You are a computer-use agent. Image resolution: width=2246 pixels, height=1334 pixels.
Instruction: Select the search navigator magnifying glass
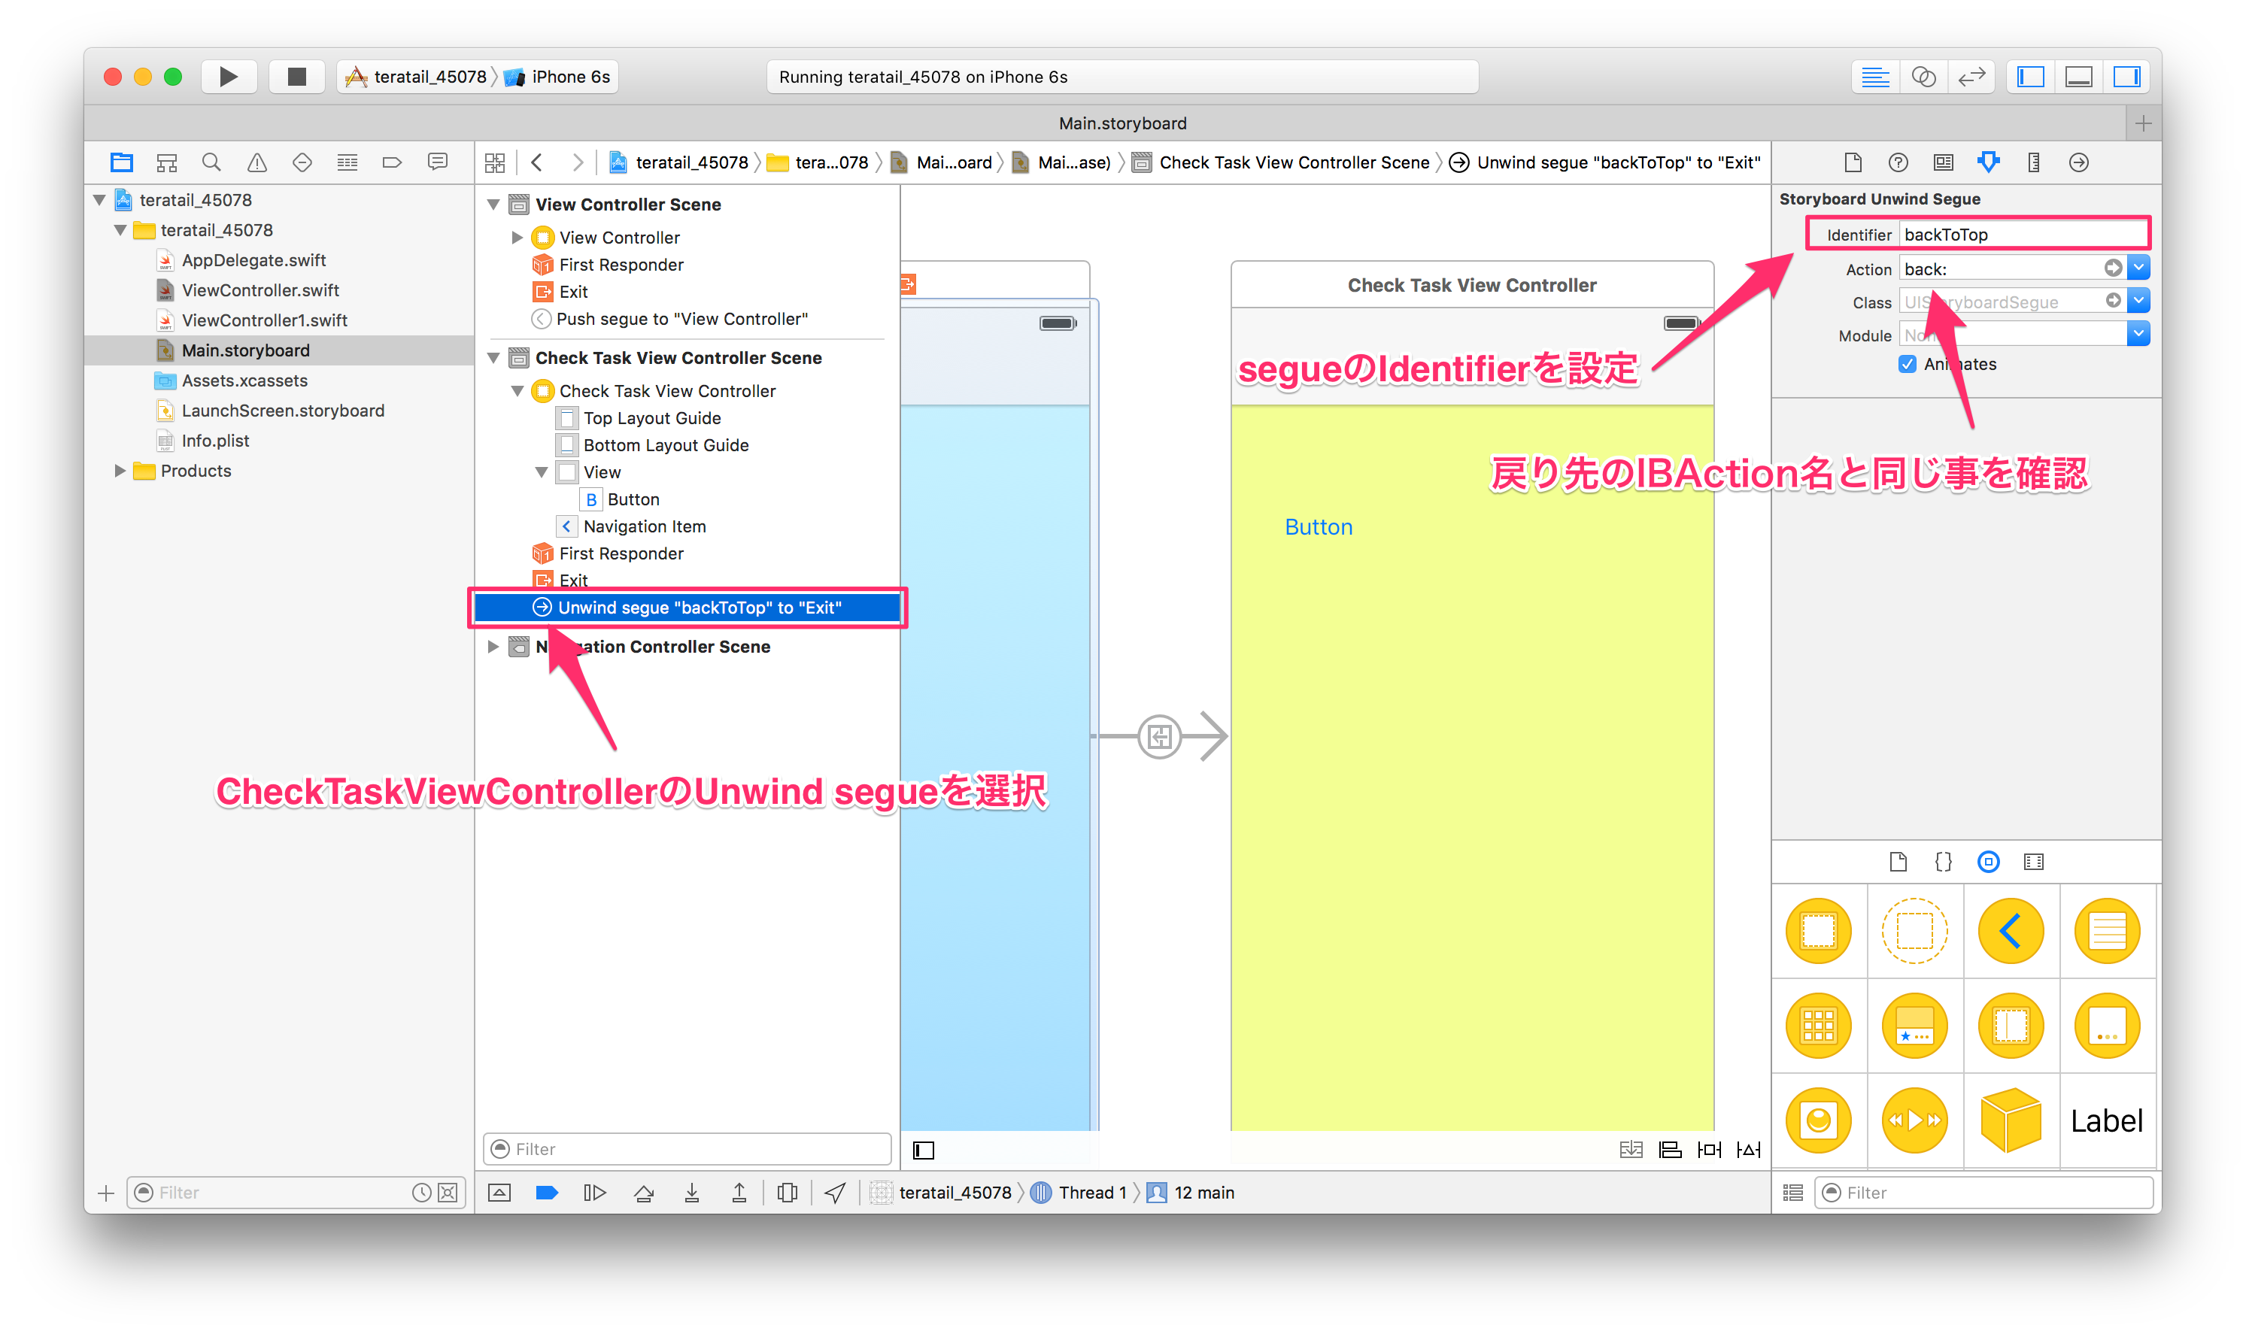[211, 162]
